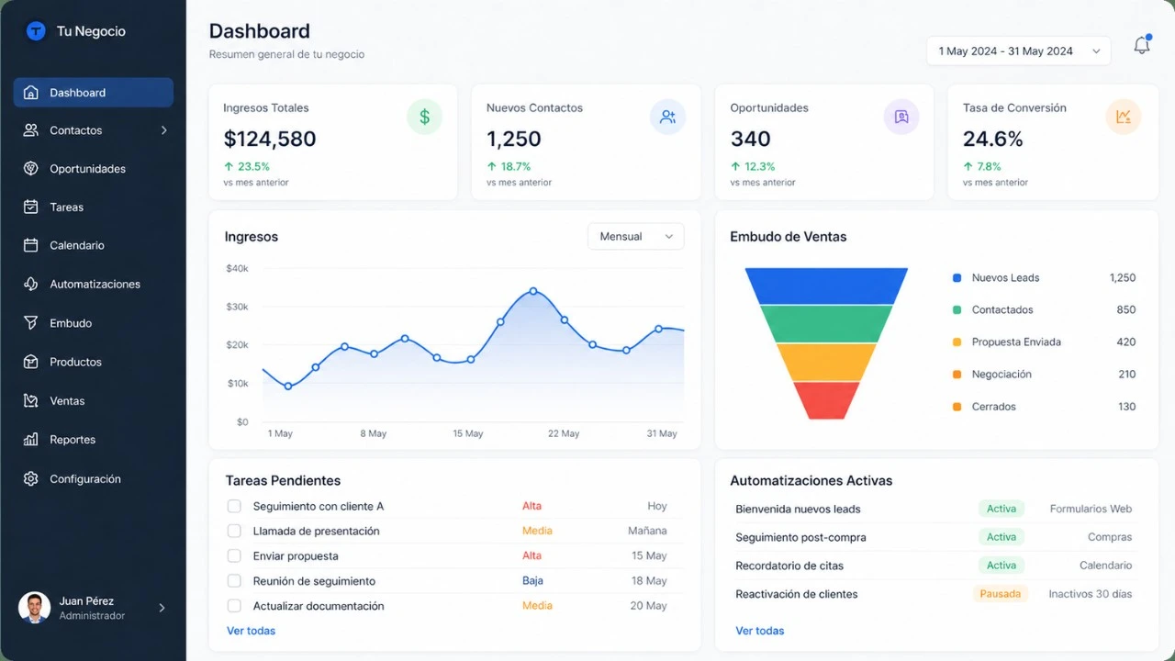Image resolution: width=1175 pixels, height=661 pixels.
Task: Click the Reportes icon in sidebar
Action: [29, 439]
